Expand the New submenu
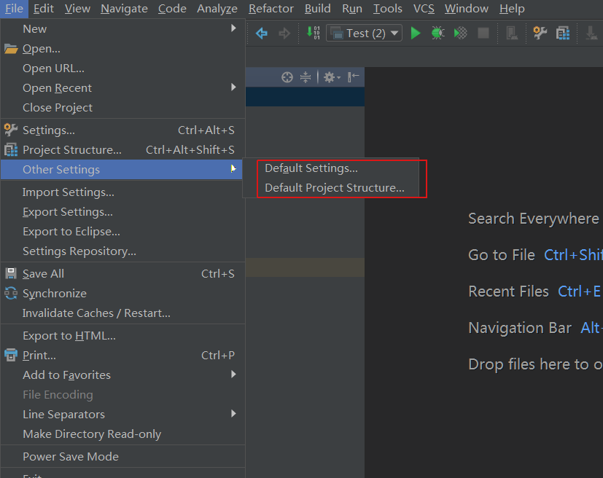Image resolution: width=603 pixels, height=478 pixels. point(122,29)
